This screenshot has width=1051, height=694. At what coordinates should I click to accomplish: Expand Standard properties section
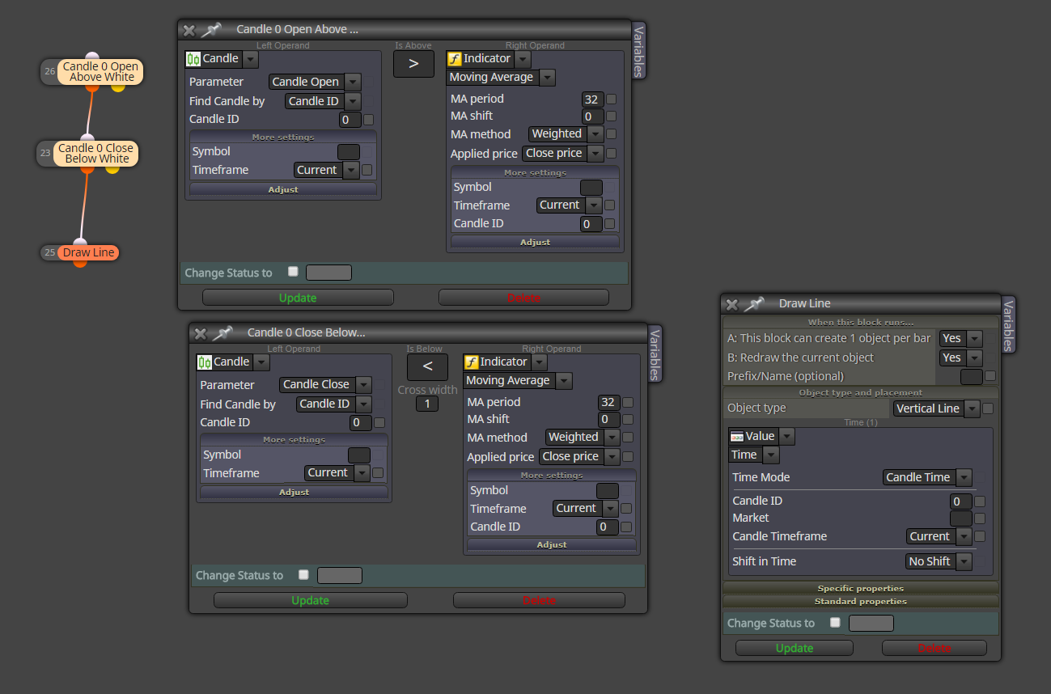click(x=861, y=601)
